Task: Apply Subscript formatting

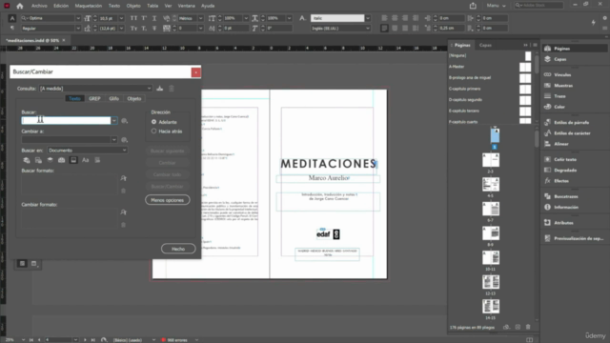Action: click(x=144, y=29)
